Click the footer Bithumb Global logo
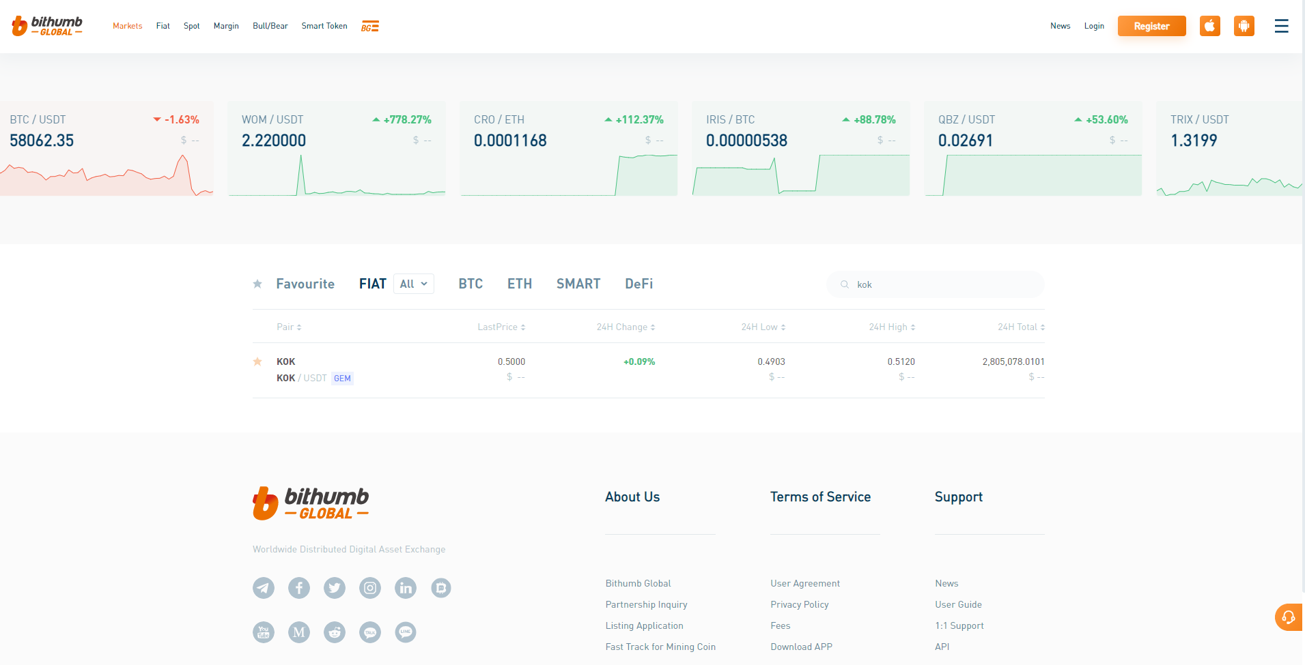Image resolution: width=1305 pixels, height=665 pixels. point(311,503)
